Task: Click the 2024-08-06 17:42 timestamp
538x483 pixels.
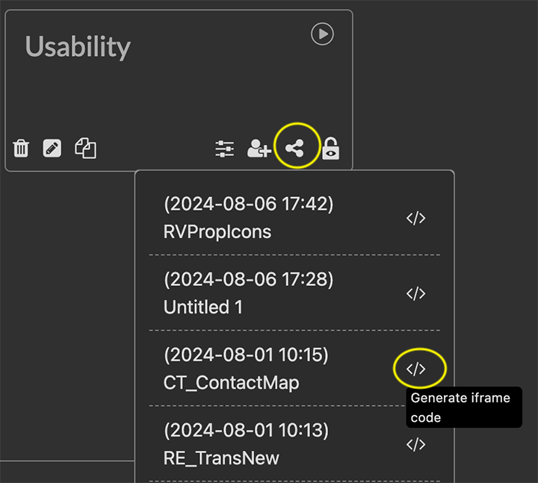Action: point(248,203)
